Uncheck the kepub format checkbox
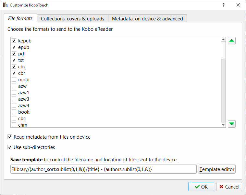Screen dimensions: 246x195 tap(14, 41)
